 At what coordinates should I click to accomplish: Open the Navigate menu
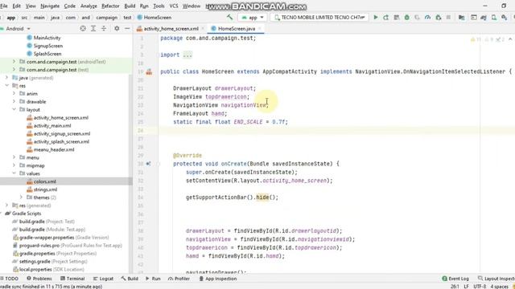pyautogui.click(x=50, y=6)
